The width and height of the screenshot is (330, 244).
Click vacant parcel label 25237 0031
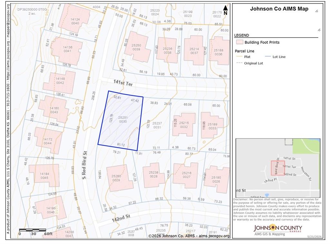tap(157, 125)
